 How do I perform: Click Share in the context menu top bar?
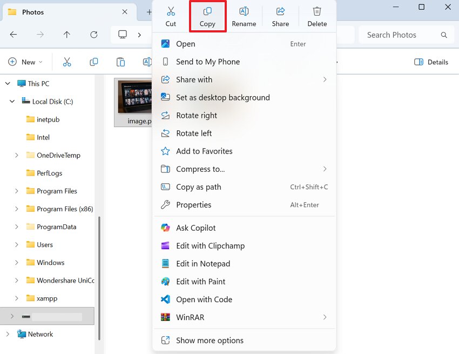click(x=280, y=17)
